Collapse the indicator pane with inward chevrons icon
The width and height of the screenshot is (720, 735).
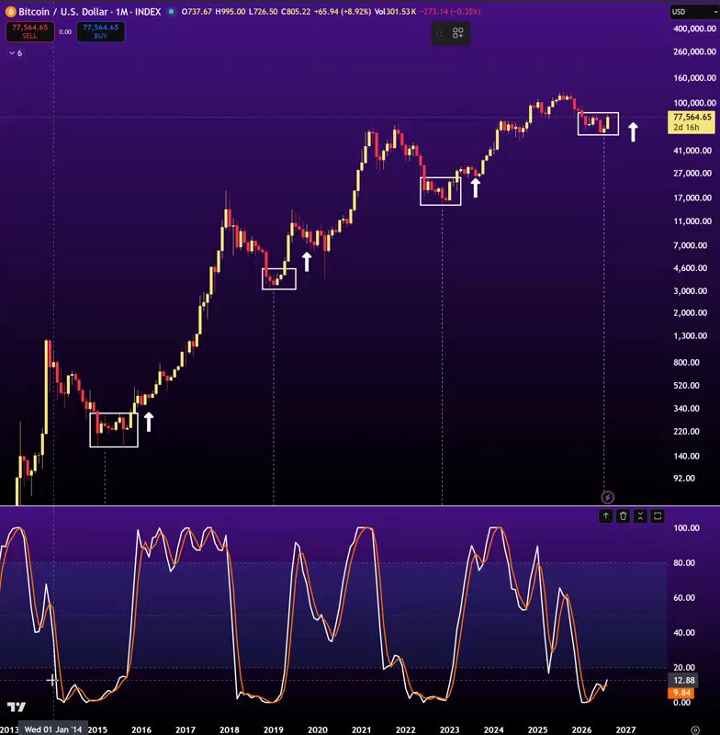(640, 516)
